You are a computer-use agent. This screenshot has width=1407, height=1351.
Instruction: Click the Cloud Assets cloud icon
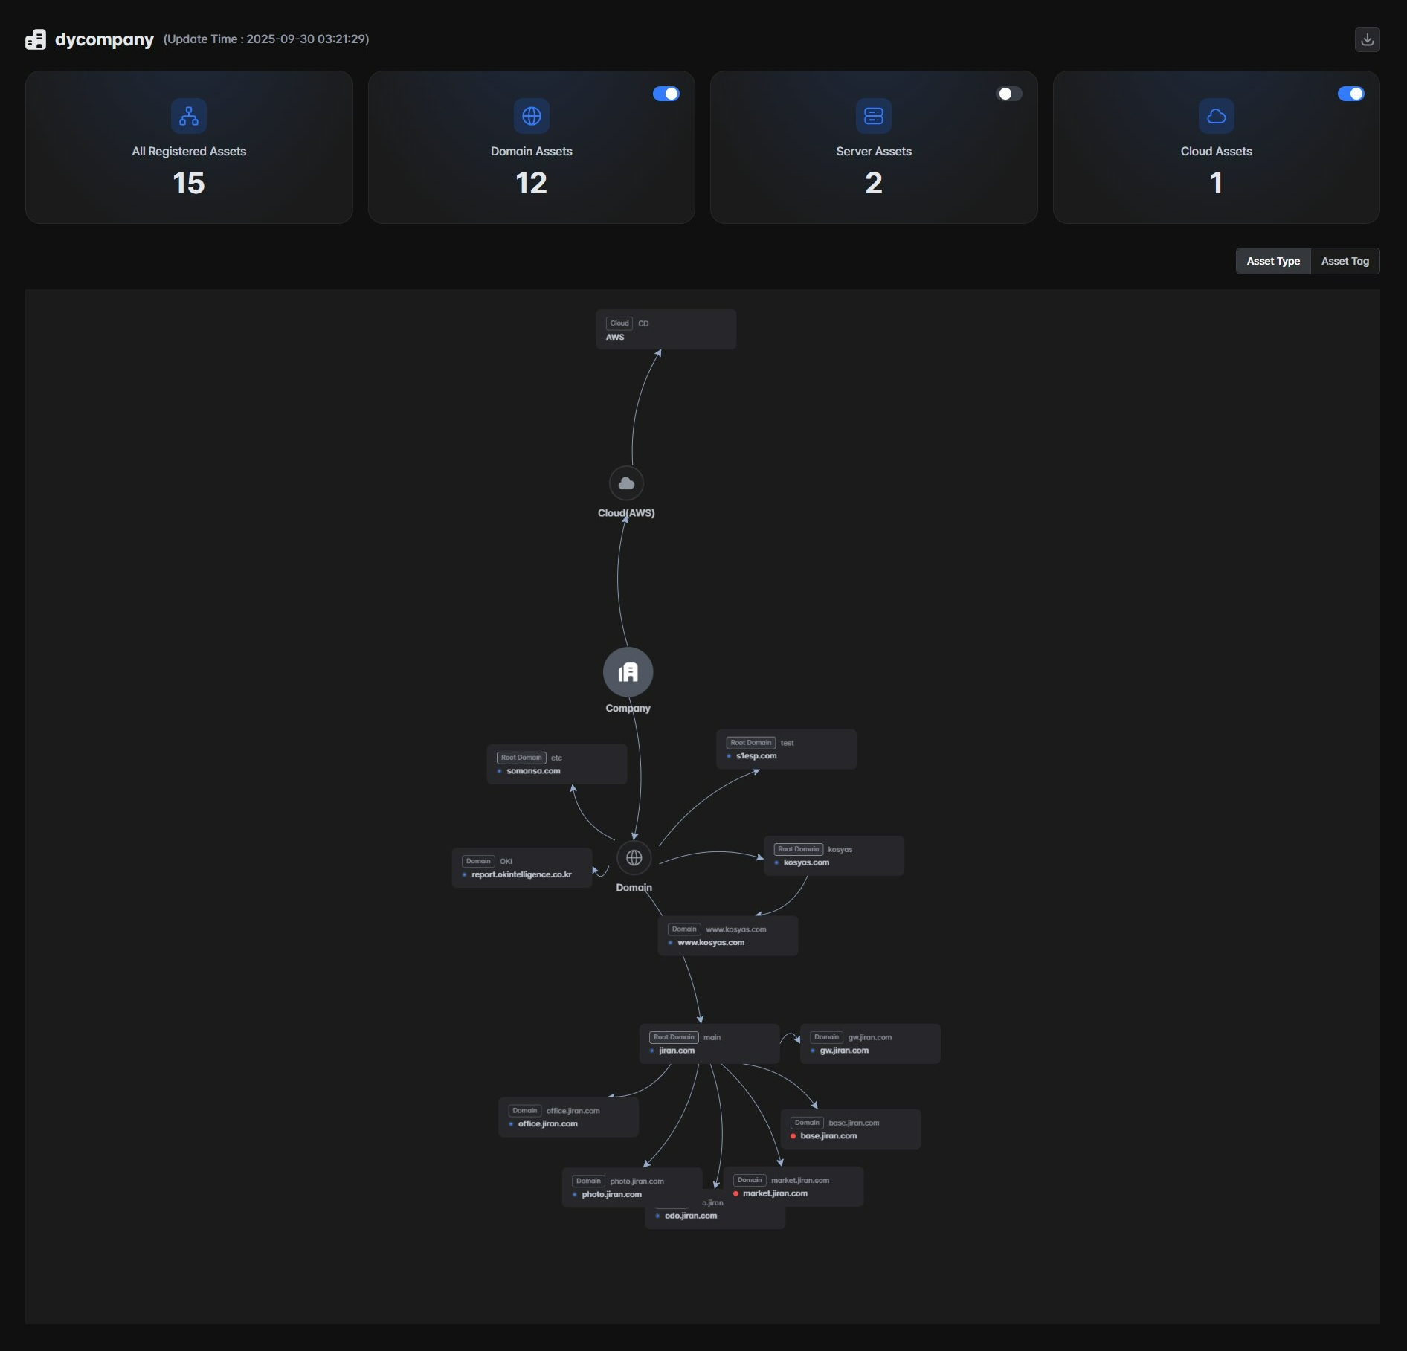click(1216, 116)
